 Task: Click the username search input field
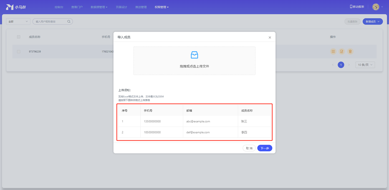point(50,22)
